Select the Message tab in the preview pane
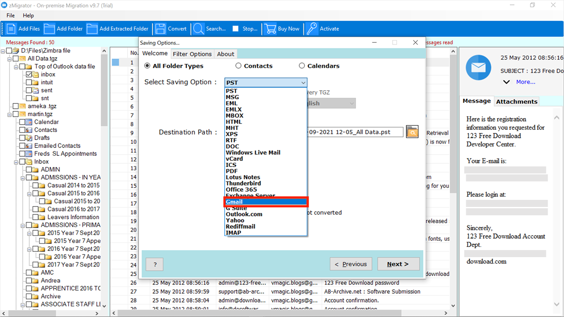This screenshot has height=317, width=564. [476, 101]
